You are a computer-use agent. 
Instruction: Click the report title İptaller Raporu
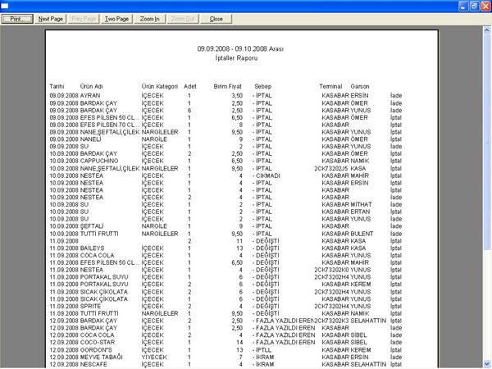click(x=236, y=58)
